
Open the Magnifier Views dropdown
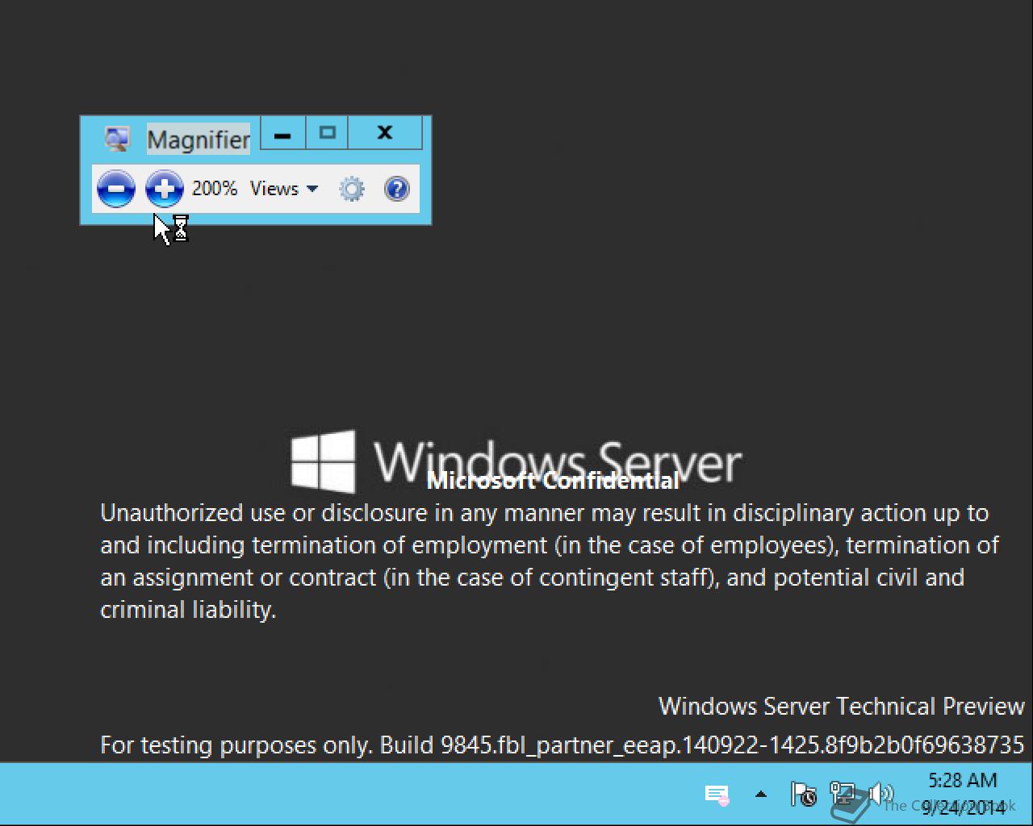tap(284, 189)
